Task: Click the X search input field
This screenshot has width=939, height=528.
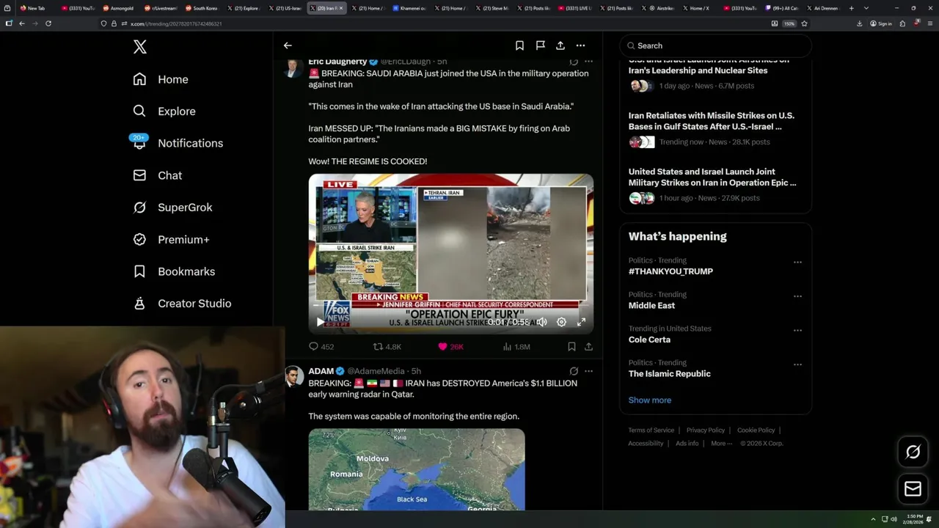Action: pos(715,45)
